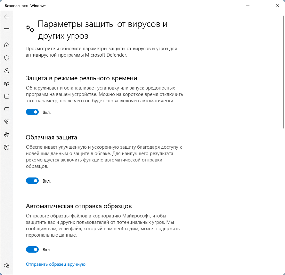Open Device security laptop icon
Screen dimensions: 285x275
[7, 109]
